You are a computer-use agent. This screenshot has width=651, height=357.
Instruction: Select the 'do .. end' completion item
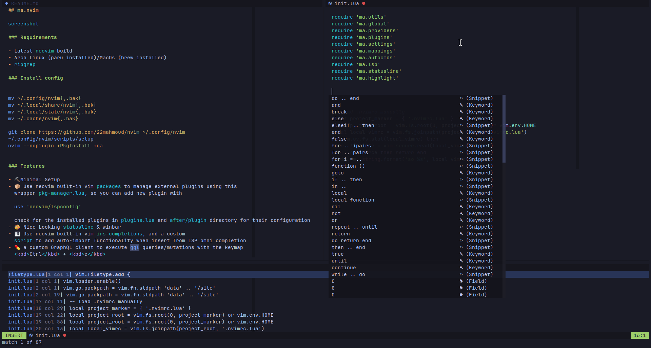[x=415, y=98]
